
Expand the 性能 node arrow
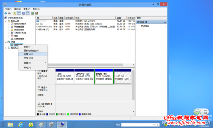[9, 36]
